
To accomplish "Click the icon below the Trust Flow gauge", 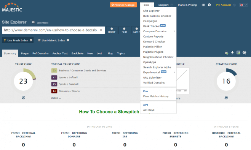I will click(24, 98).
